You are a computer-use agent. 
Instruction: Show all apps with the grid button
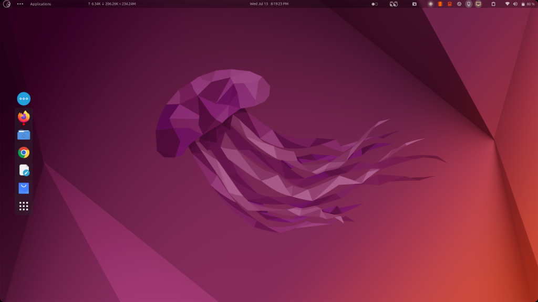[x=24, y=206]
